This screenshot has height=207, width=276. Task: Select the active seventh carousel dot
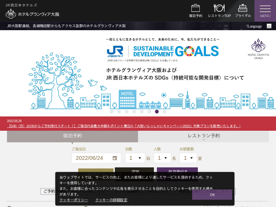tap(157, 112)
